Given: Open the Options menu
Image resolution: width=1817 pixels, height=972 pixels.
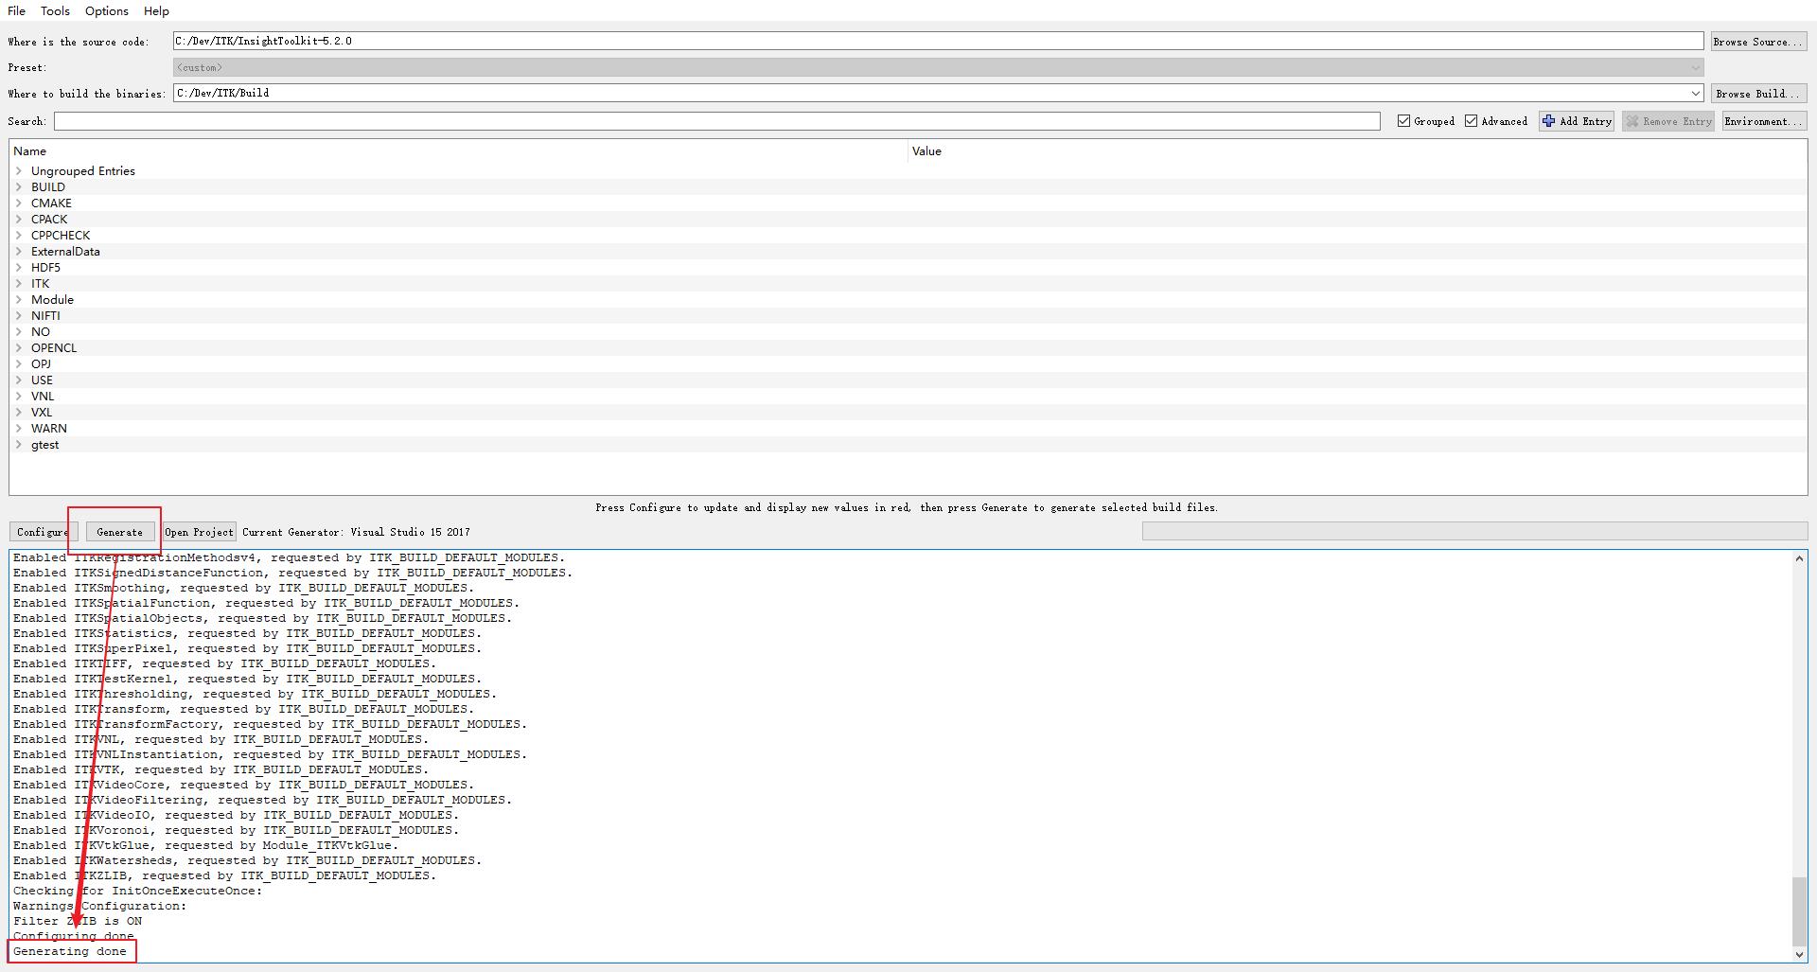Looking at the screenshot, I should [107, 10].
